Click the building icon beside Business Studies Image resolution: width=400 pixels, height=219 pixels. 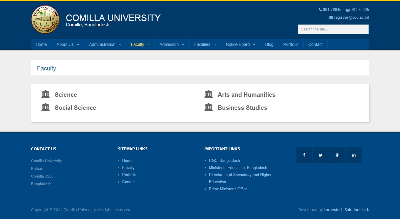[x=208, y=107]
